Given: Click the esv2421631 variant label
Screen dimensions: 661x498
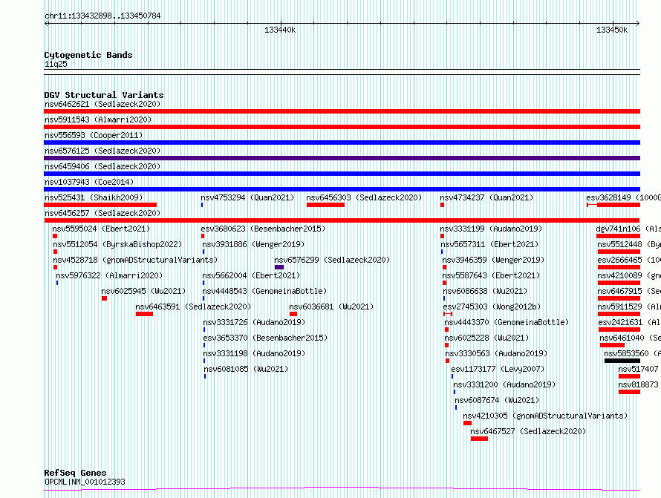Looking at the screenshot, I should point(629,322).
